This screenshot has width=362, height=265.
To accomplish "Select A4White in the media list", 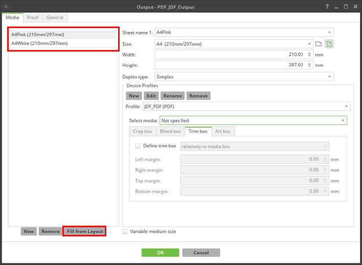I will click(x=39, y=43).
